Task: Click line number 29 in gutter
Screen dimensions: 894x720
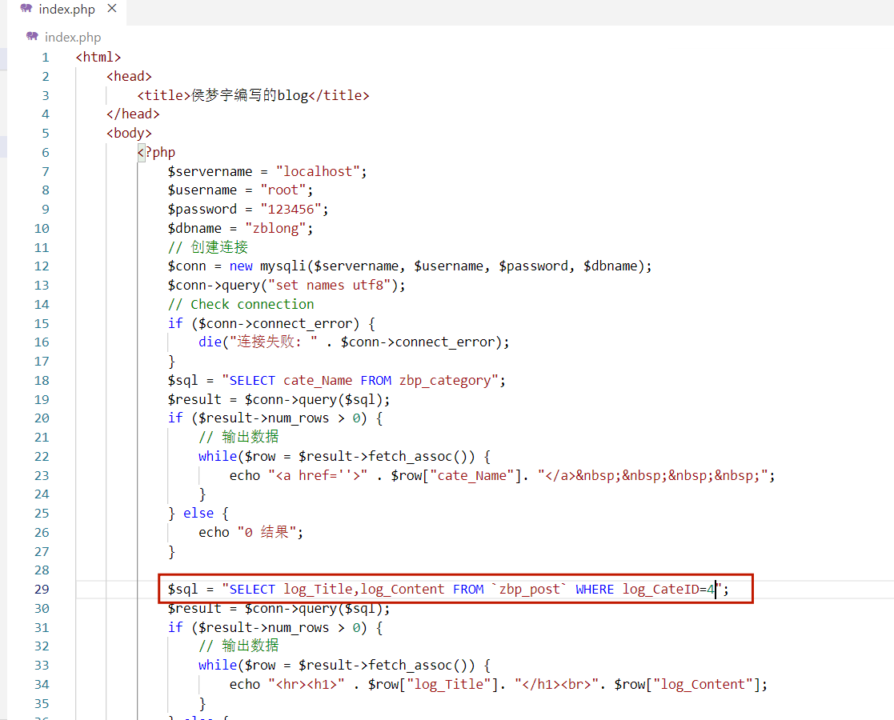Action: click(x=42, y=590)
